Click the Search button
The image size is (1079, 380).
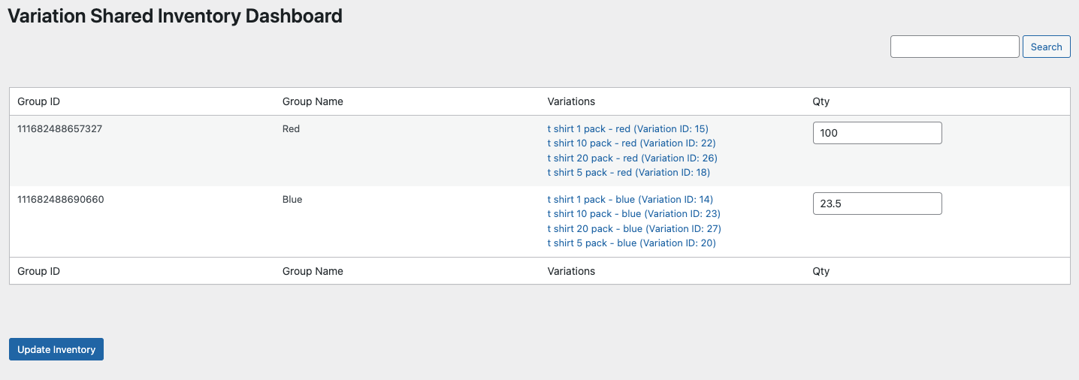[1046, 47]
